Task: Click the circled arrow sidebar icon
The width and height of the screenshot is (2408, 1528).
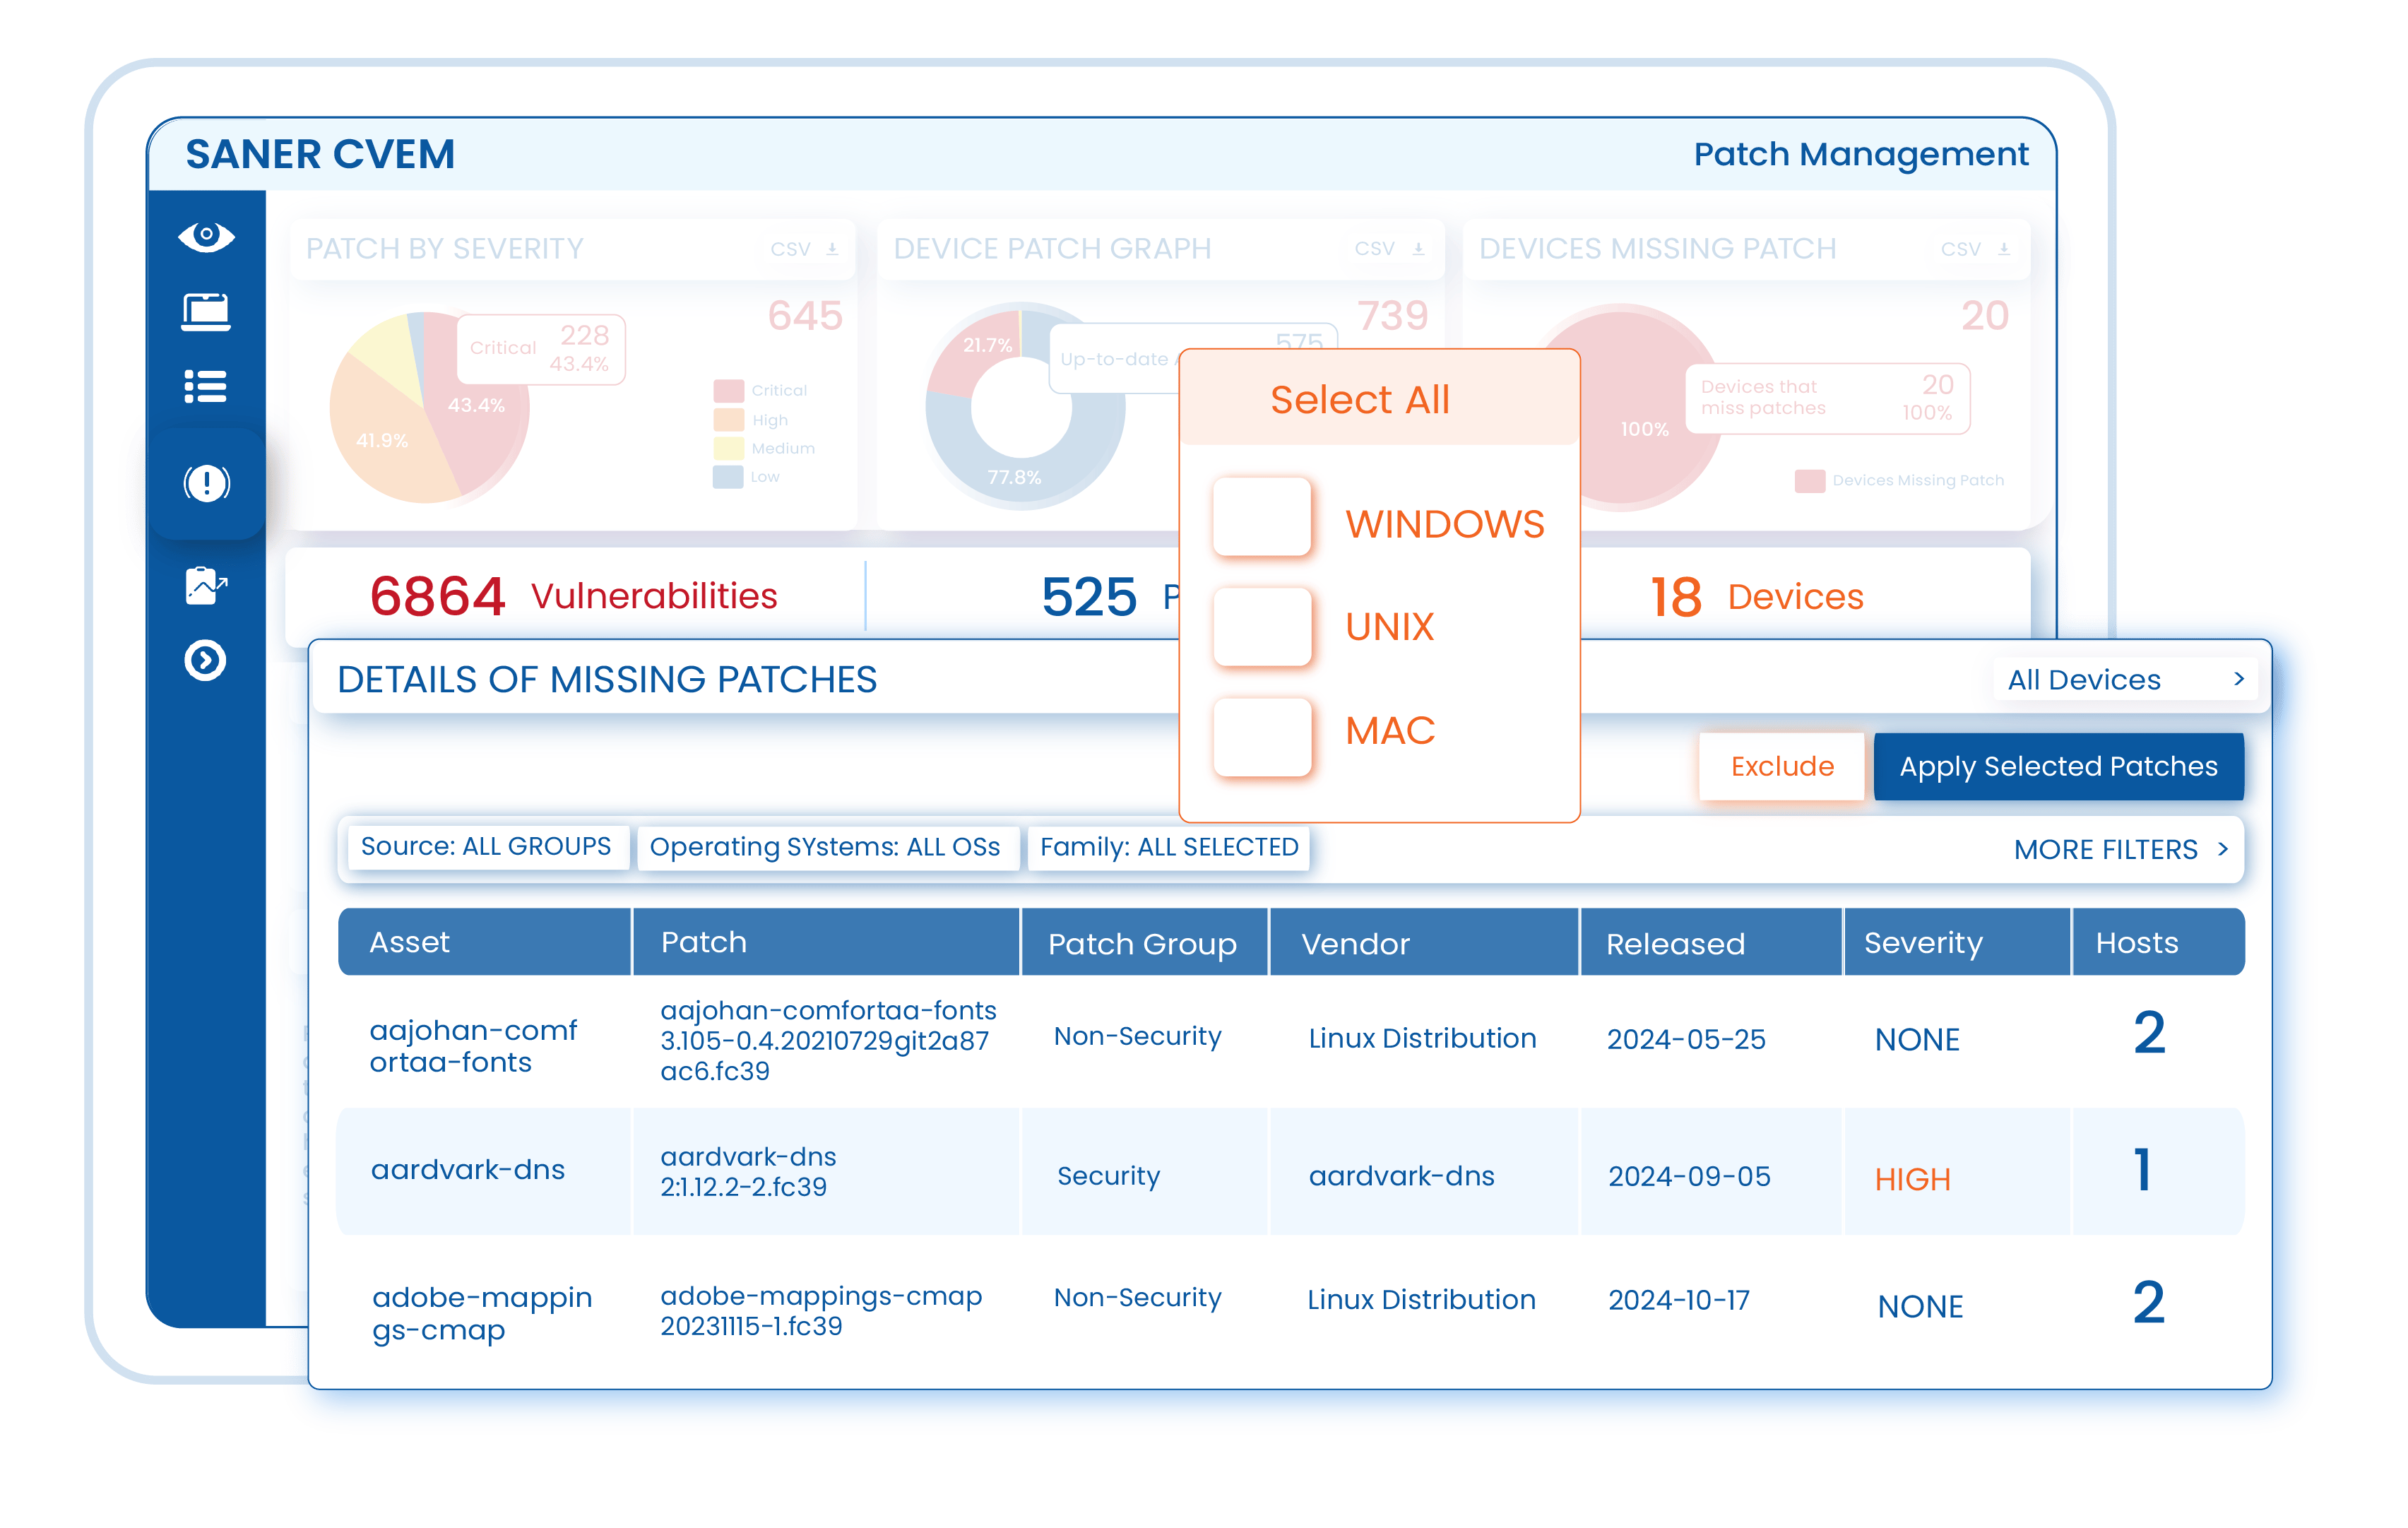Action: (206, 661)
